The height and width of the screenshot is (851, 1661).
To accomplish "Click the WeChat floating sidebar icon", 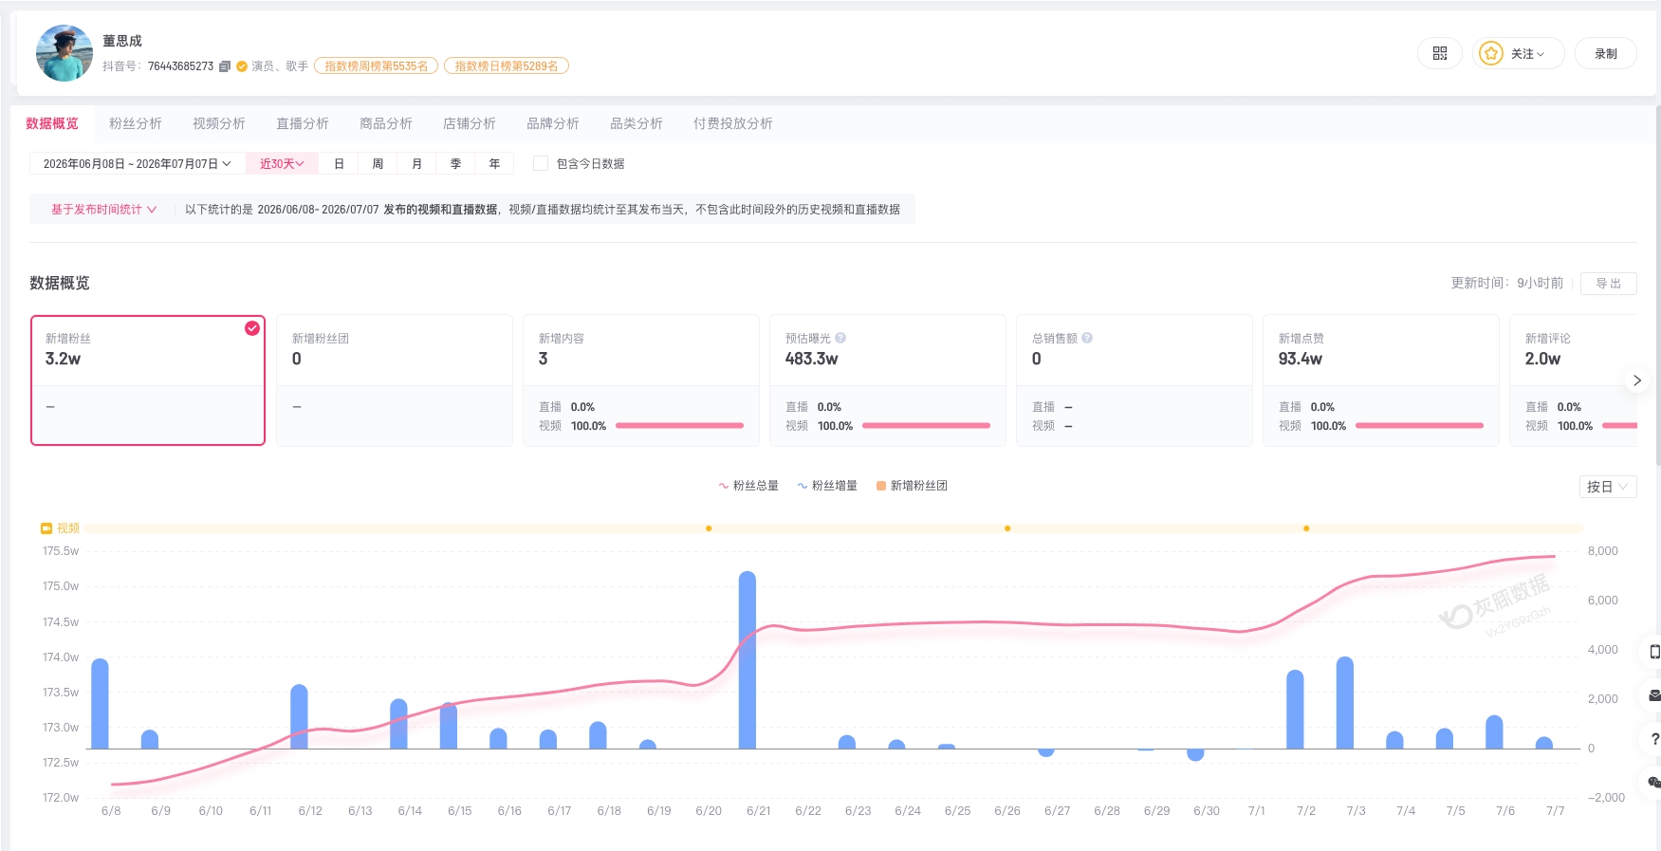I will pos(1654,783).
